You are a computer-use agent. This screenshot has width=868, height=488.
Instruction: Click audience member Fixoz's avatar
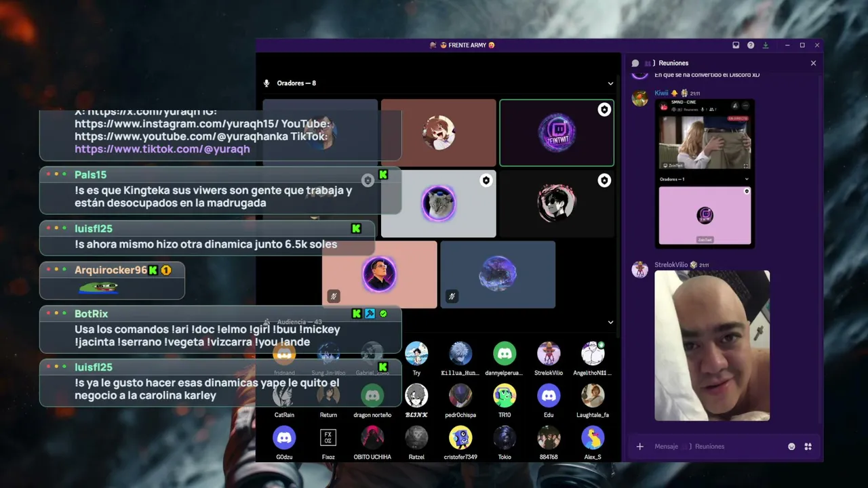tap(328, 437)
